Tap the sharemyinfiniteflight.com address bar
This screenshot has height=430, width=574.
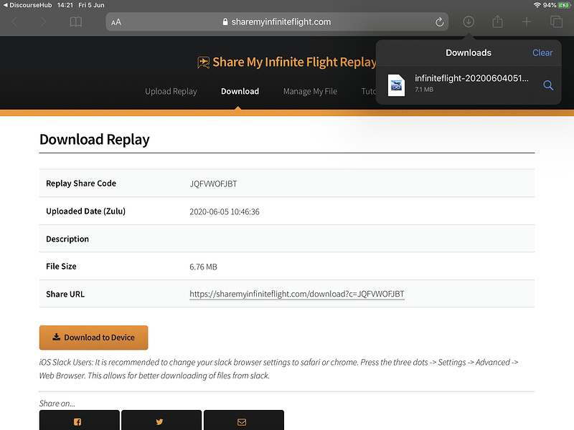click(x=277, y=22)
